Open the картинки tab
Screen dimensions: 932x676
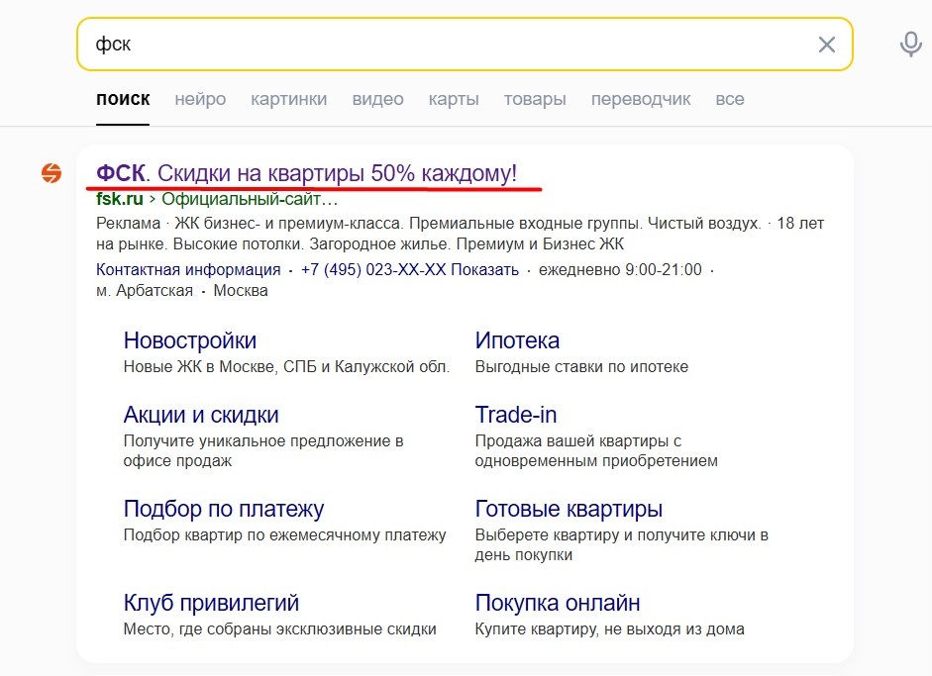point(289,99)
